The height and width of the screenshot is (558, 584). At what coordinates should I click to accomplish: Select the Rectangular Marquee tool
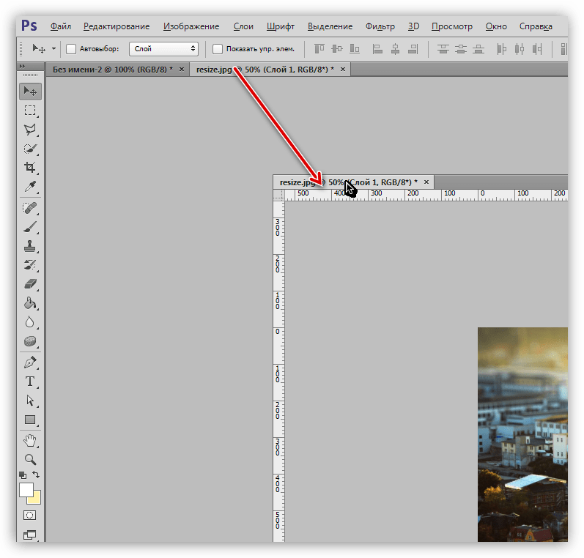[x=30, y=111]
